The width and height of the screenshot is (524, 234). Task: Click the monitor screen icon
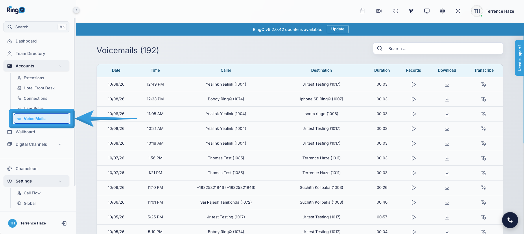coord(427,11)
